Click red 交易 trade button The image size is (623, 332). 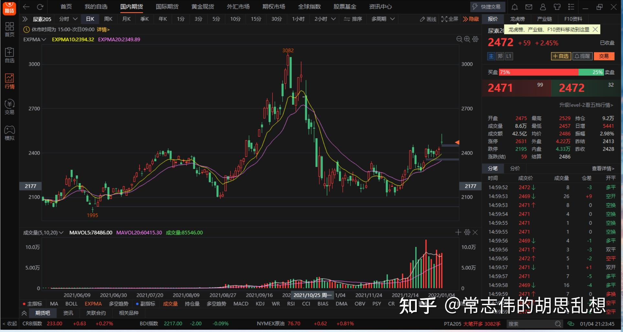pyautogui.click(x=604, y=56)
